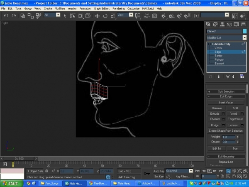
Task: Click the Undo arrow icon
Action: click(x=6, y=16)
